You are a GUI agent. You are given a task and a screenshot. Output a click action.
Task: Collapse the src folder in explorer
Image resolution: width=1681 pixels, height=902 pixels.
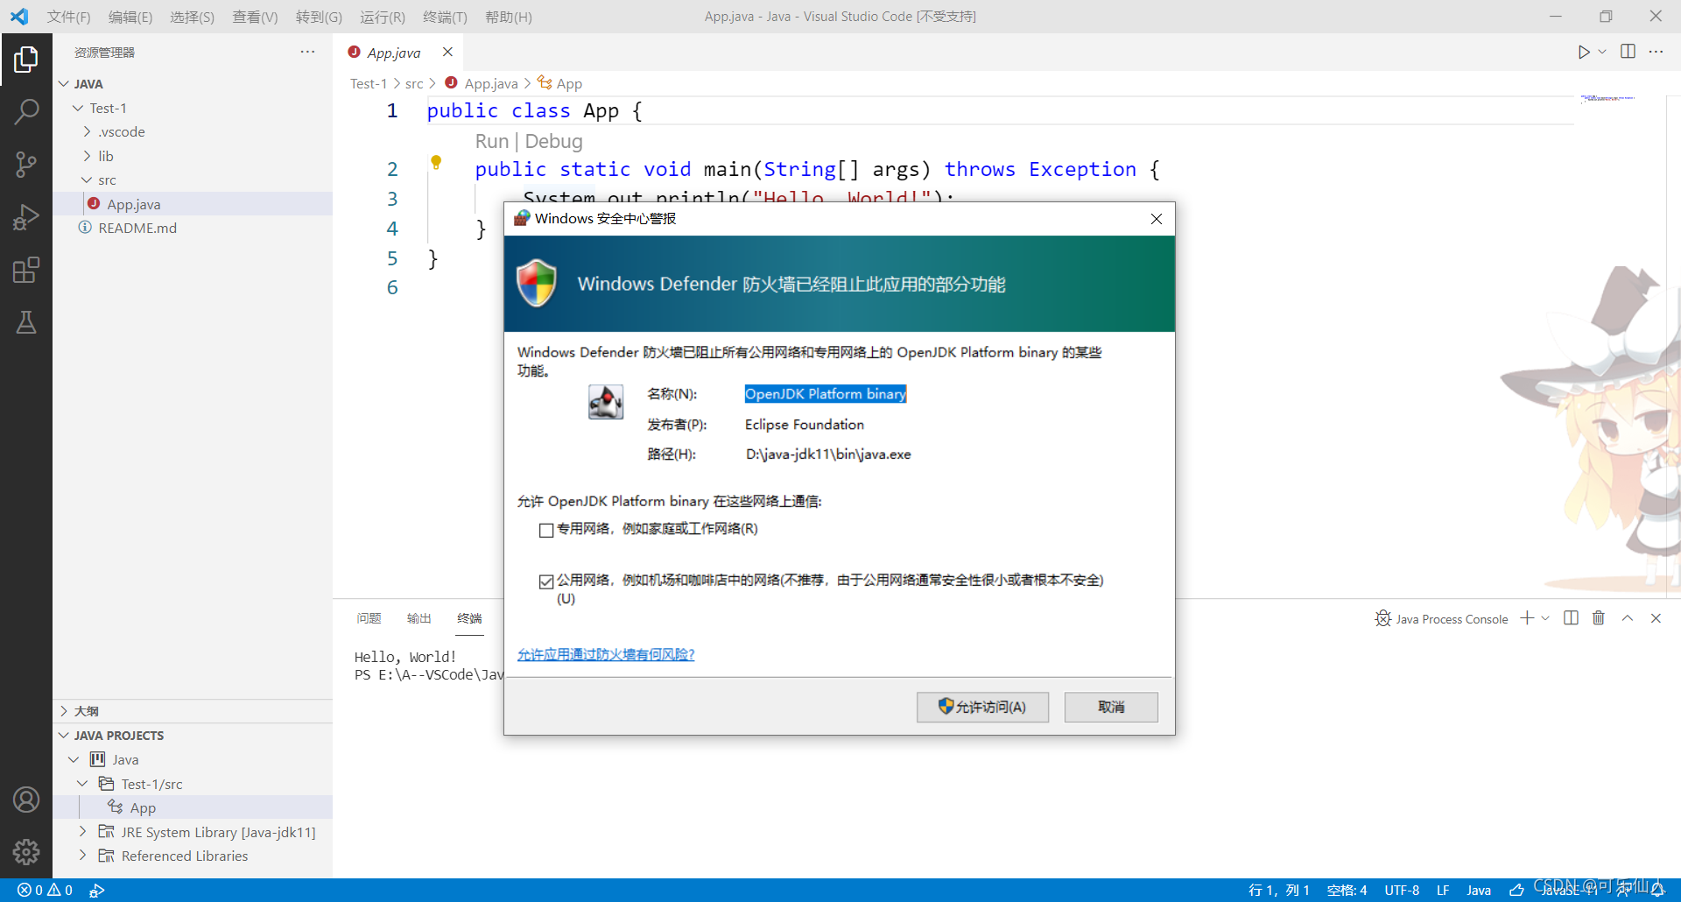[x=88, y=180]
